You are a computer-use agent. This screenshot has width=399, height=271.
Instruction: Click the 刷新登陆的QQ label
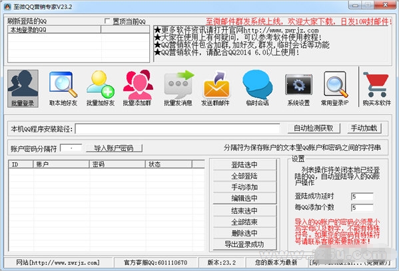point(27,21)
